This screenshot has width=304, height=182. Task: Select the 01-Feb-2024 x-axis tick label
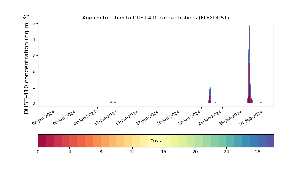(251, 118)
